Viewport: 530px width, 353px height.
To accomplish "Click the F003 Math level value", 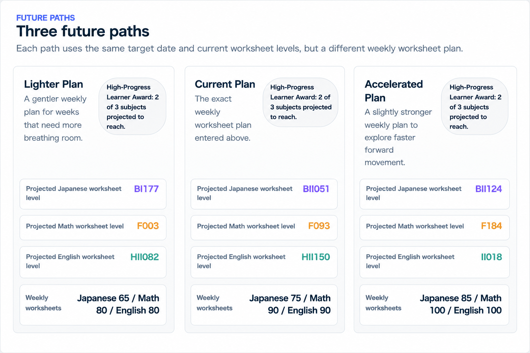I will coord(148,226).
